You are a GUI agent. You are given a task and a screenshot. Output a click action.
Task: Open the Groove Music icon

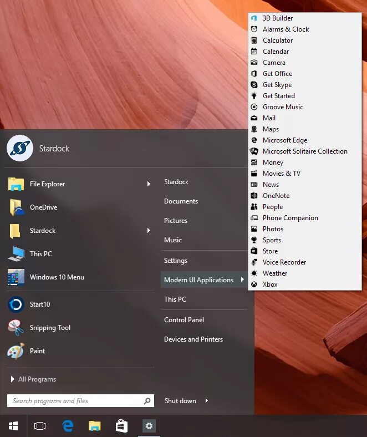[x=254, y=106]
